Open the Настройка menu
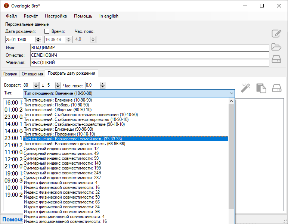 coord(56,16)
